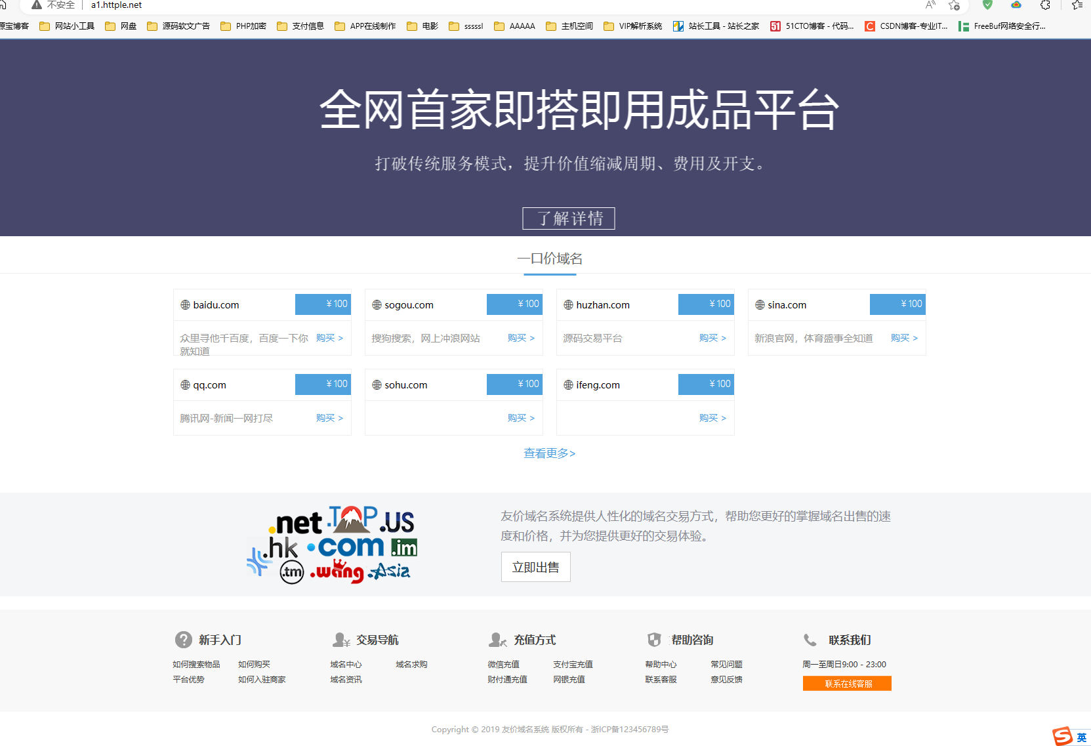Open the VIP解析系统 bookmark folder
Image resolution: width=1091 pixels, height=746 pixels.
(632, 26)
